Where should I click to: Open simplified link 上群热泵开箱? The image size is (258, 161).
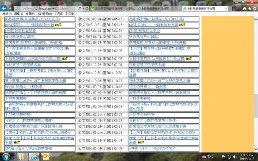(x=140, y=99)
